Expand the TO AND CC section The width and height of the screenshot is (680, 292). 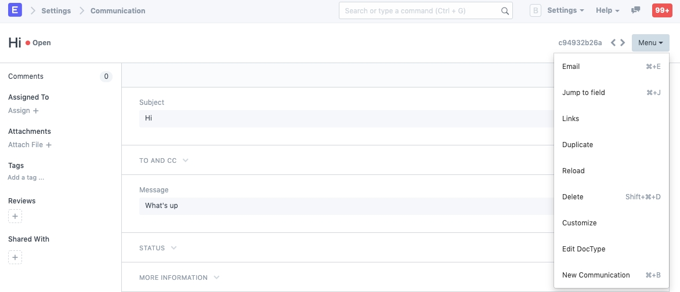[164, 160]
